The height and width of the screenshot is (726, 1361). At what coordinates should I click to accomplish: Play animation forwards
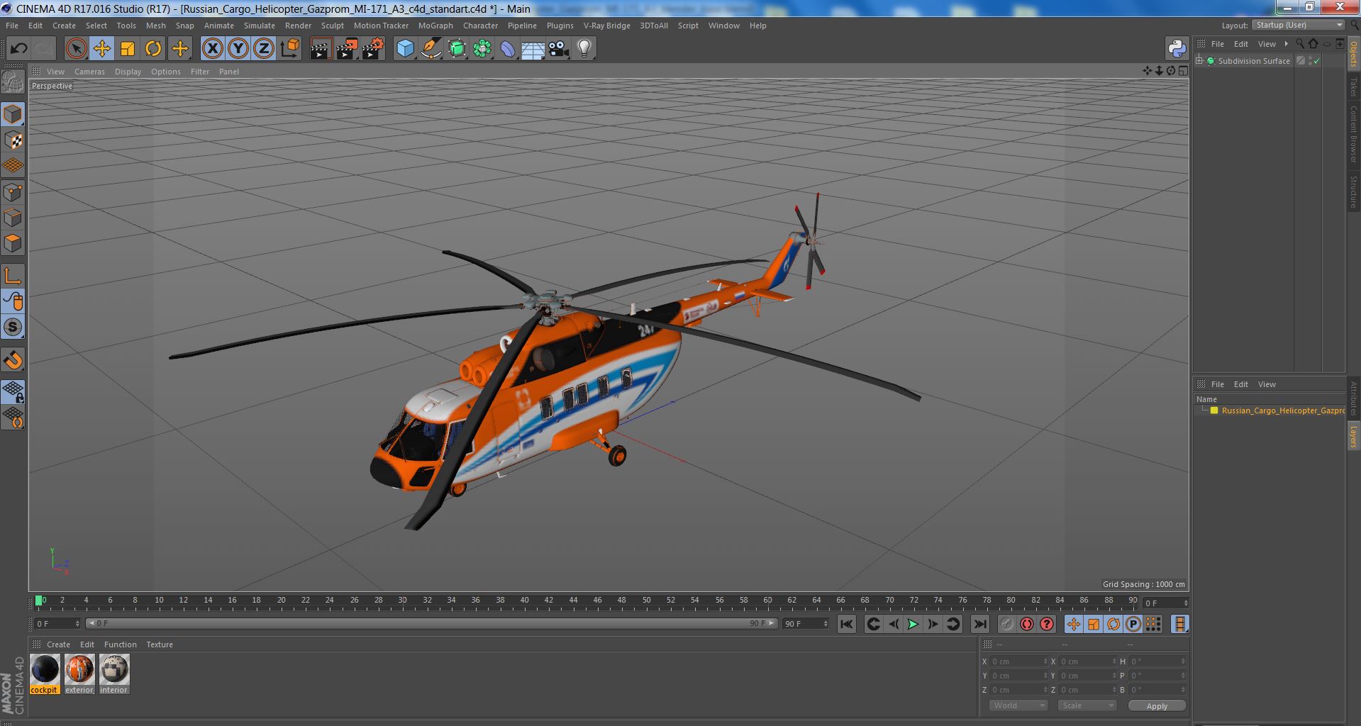[x=913, y=624]
